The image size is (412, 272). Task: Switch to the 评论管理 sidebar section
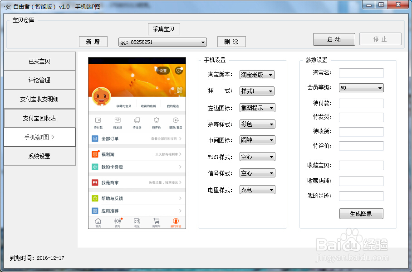39,81
